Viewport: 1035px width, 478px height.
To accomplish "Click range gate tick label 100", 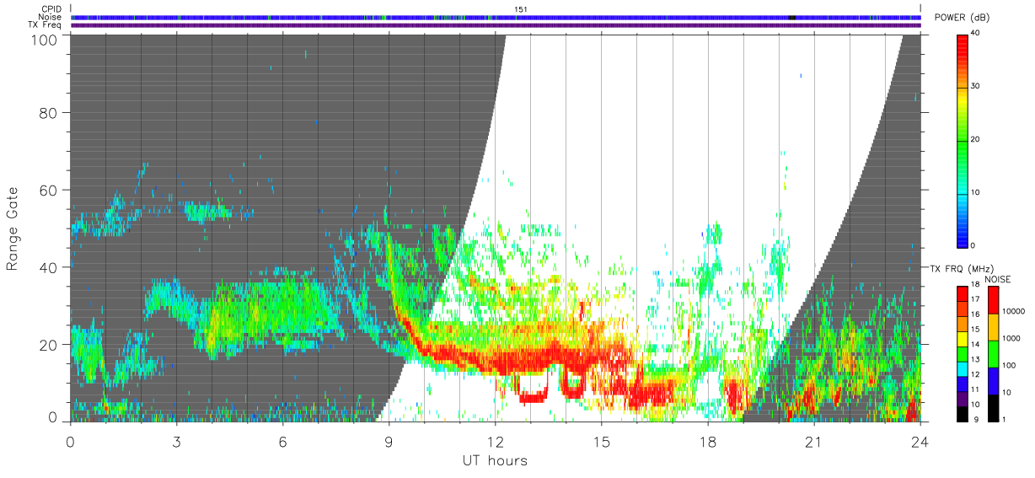I will tap(44, 39).
